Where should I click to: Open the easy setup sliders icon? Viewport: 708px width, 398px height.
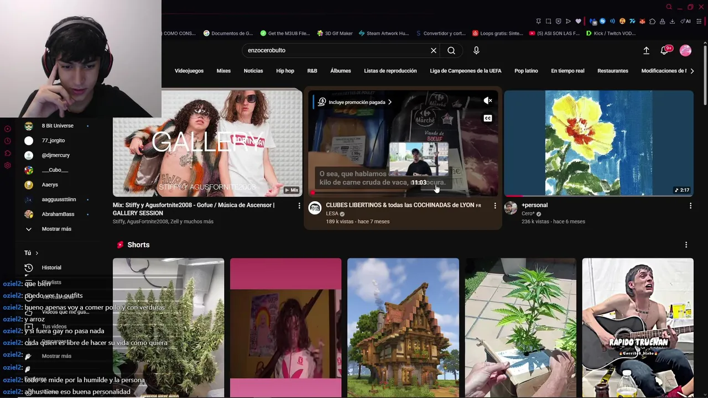699,21
